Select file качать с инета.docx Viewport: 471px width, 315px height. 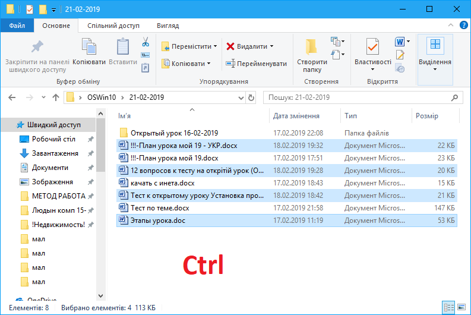point(287,183)
